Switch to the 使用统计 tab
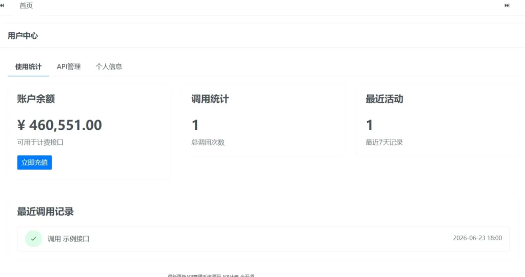 click(x=29, y=67)
